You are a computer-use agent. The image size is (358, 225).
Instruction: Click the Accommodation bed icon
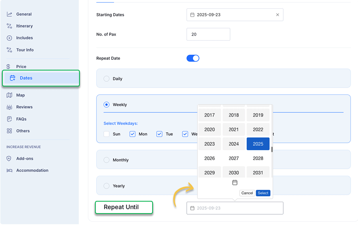[x=10, y=170]
